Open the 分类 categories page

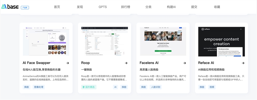click(x=148, y=7)
